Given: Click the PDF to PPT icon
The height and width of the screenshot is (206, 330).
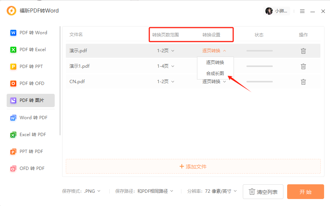Looking at the screenshot, I should pos(13,67).
